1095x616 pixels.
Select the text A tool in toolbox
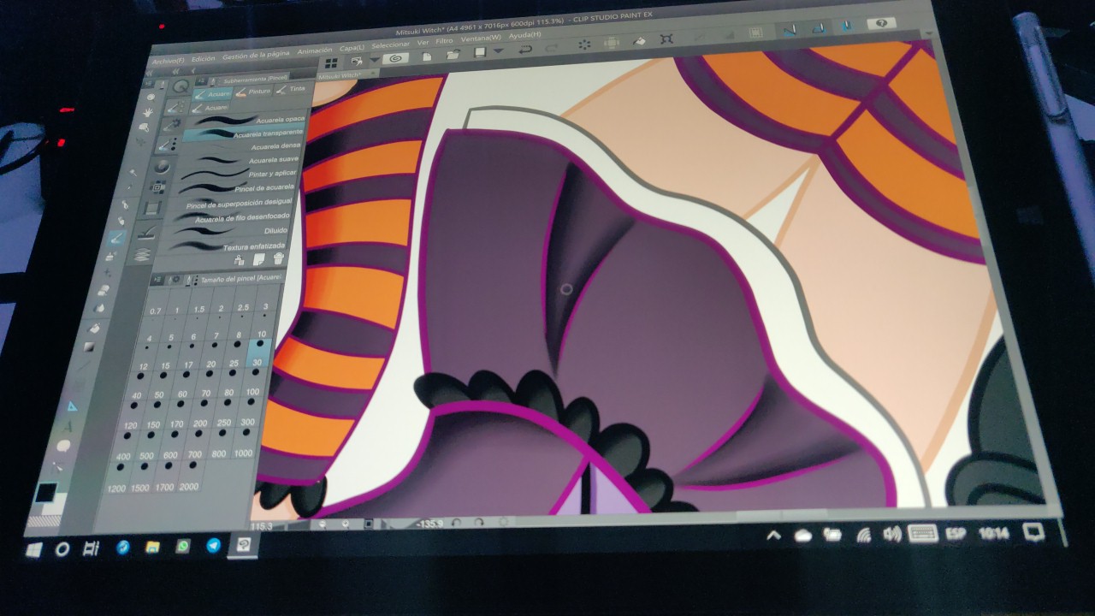coord(68,425)
